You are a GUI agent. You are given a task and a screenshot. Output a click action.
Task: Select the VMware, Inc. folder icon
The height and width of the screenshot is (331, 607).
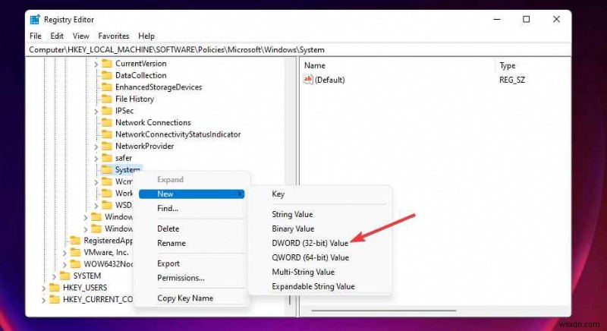pos(75,252)
